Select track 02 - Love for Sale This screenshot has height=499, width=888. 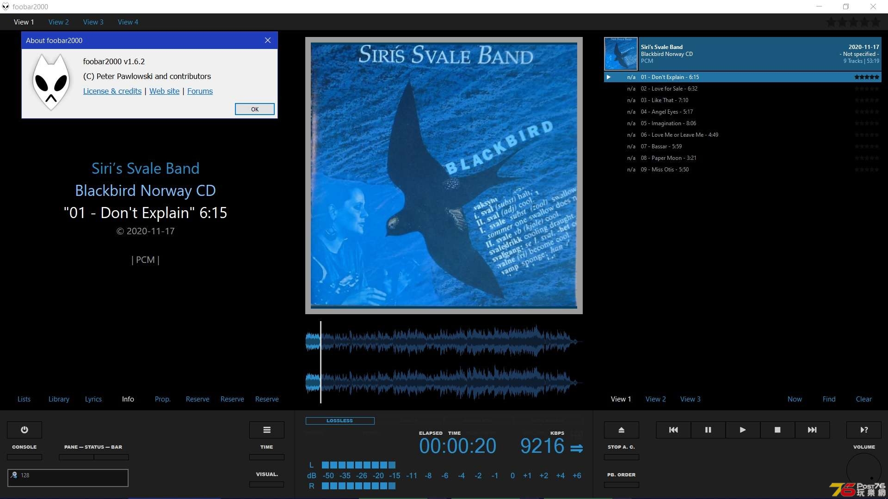pos(743,89)
